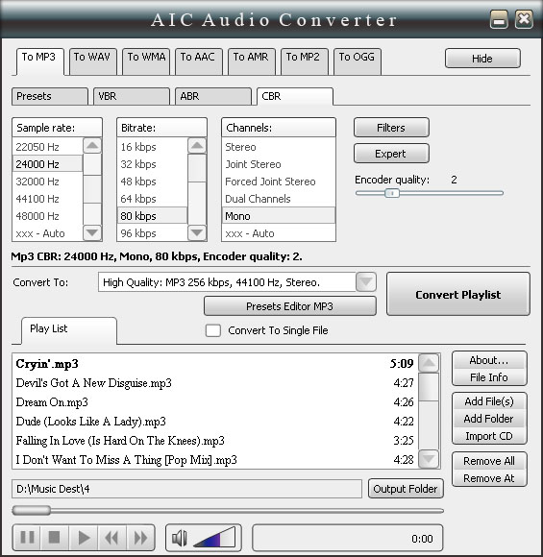Click the Convert Playlist button

tap(458, 294)
